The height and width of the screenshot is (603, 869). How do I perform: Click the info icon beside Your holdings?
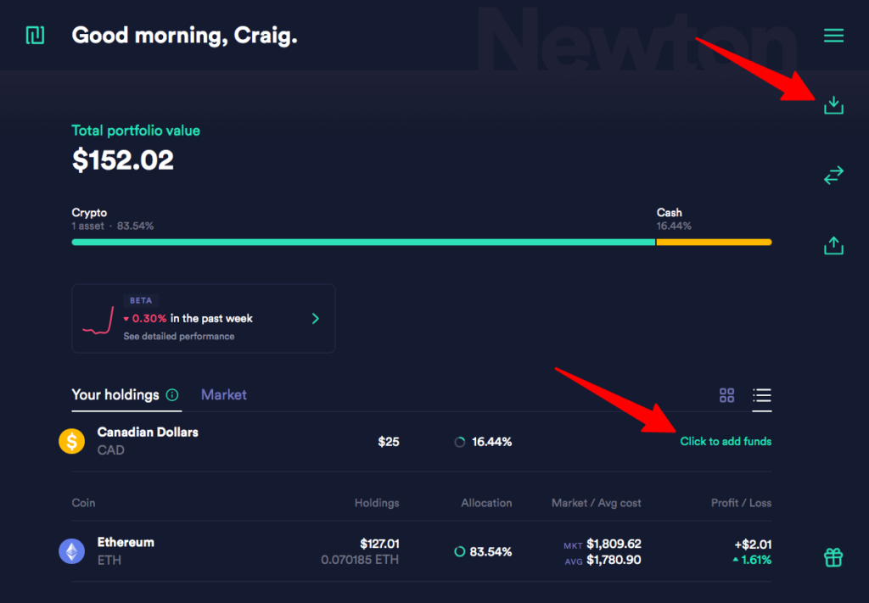click(x=172, y=395)
